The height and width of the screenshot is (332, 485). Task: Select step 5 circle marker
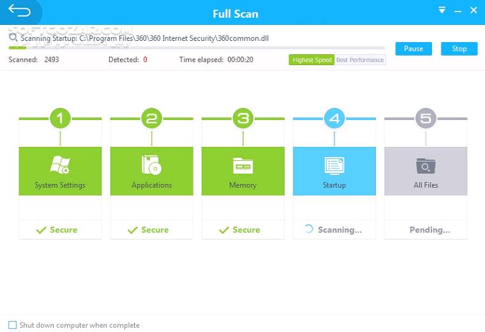[x=426, y=118]
